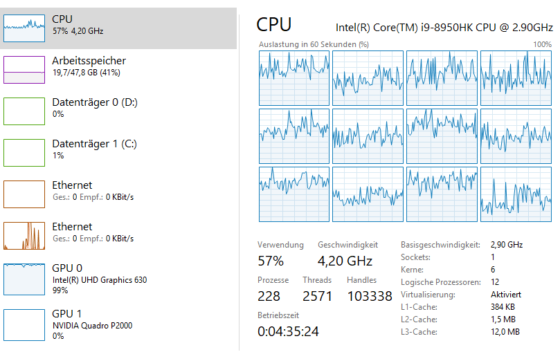Screen dimensions: 560x361
Task: Click the top-right logical processor graph
Action: point(515,78)
